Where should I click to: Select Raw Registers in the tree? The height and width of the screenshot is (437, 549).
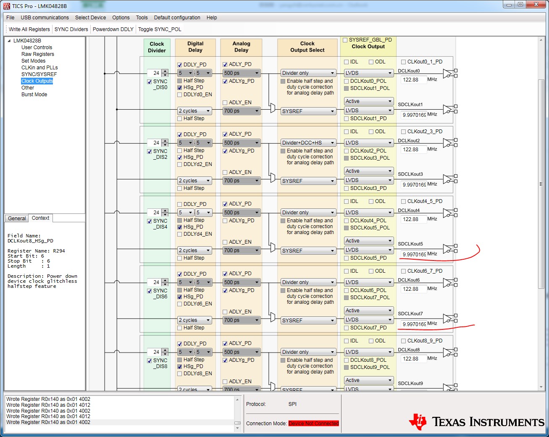point(38,54)
